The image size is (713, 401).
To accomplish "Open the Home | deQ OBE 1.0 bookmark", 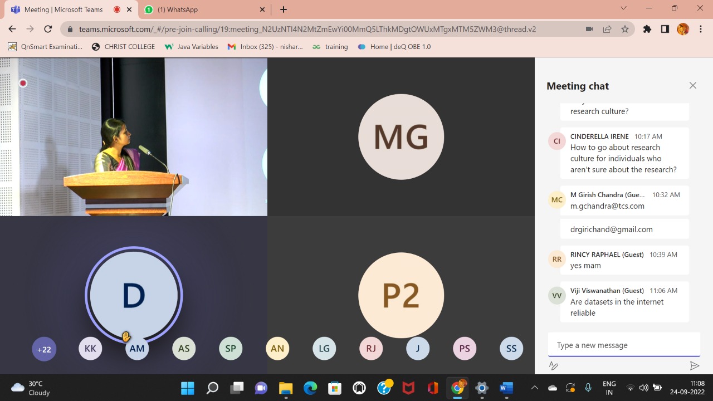I will tap(394, 47).
